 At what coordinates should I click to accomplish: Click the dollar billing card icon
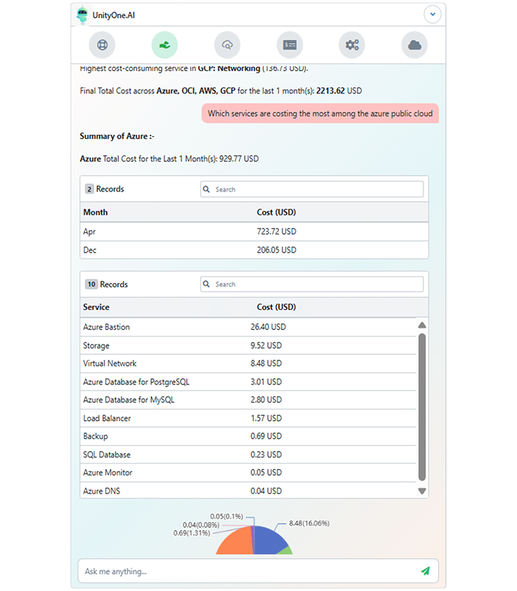click(290, 45)
